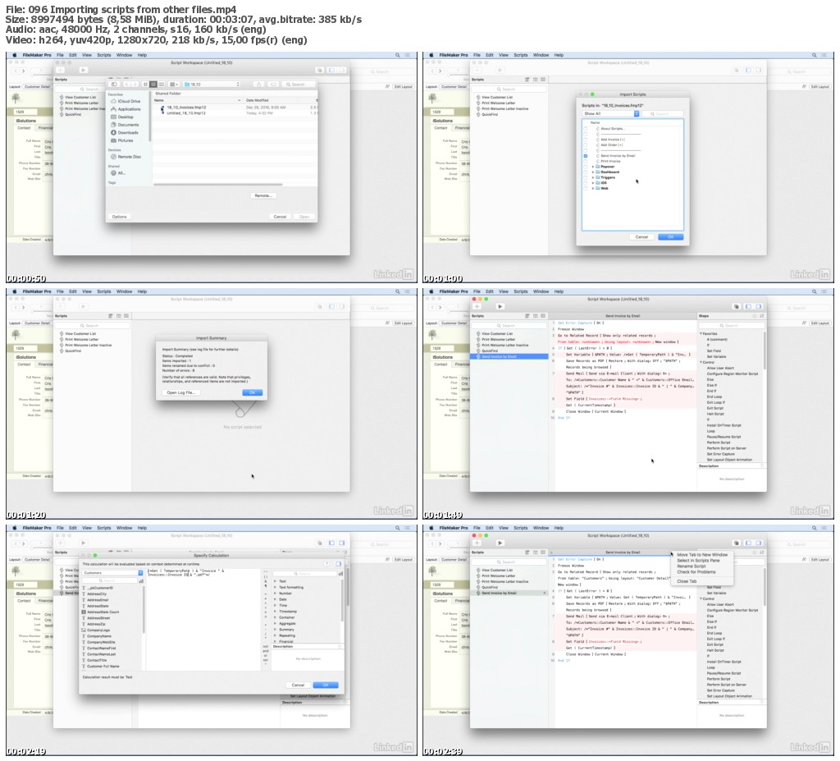Click Cancel in Import Scripts dialog
This screenshot has width=840, height=761.
[641, 236]
